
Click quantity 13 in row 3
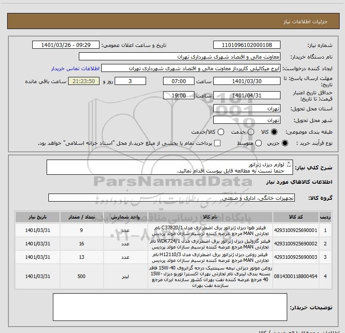(x=82, y=257)
